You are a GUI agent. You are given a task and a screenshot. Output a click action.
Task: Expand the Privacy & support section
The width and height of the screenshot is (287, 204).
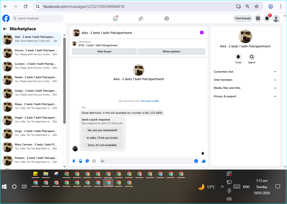point(245,96)
